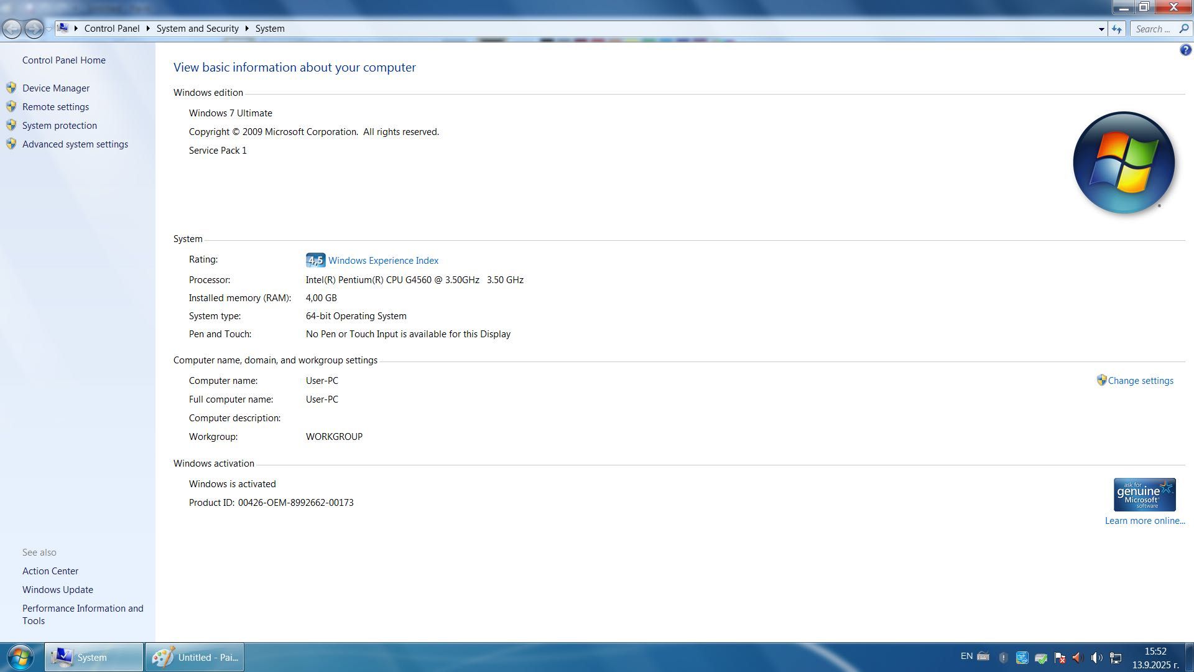Image resolution: width=1194 pixels, height=672 pixels.
Task: Click the shield icon next to Change settings
Action: 1101,380
